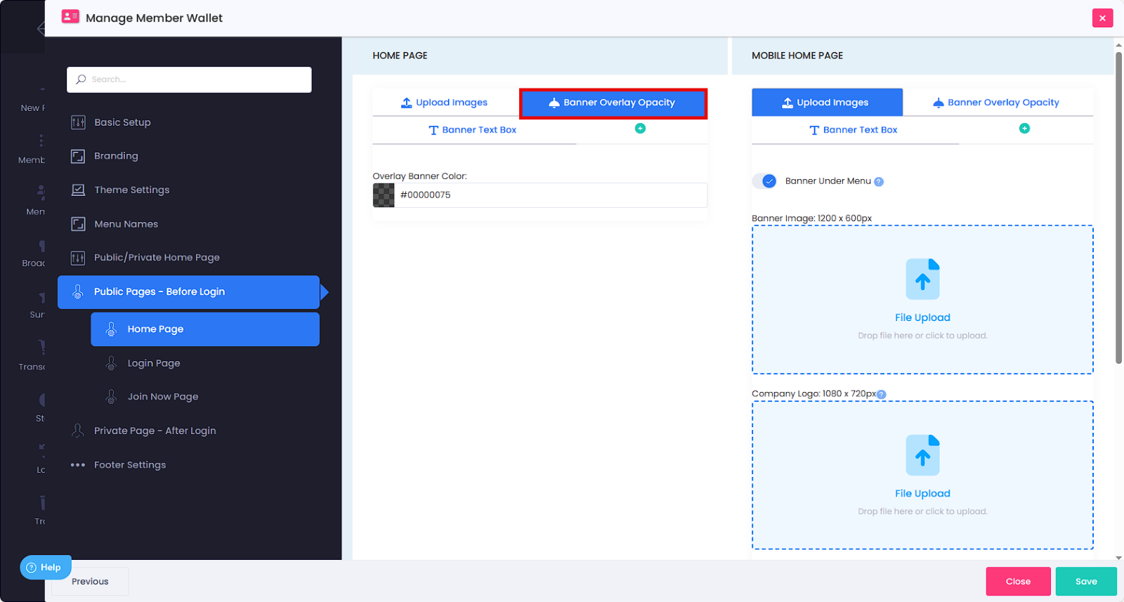Click the Footer Settings dots icon
Image resolution: width=1124 pixels, height=602 pixels.
pyautogui.click(x=78, y=465)
